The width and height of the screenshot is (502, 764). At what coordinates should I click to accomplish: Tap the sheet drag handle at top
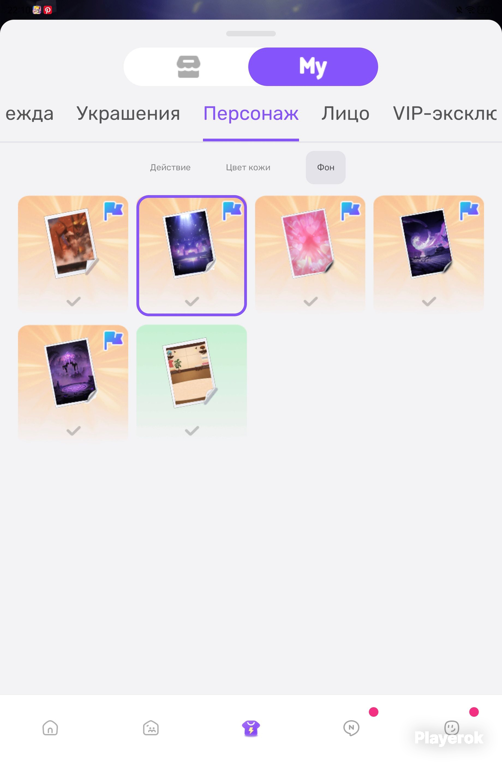(x=251, y=34)
